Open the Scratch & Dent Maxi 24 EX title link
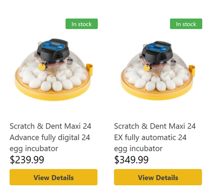The height and width of the screenshot is (194, 206). (x=155, y=137)
